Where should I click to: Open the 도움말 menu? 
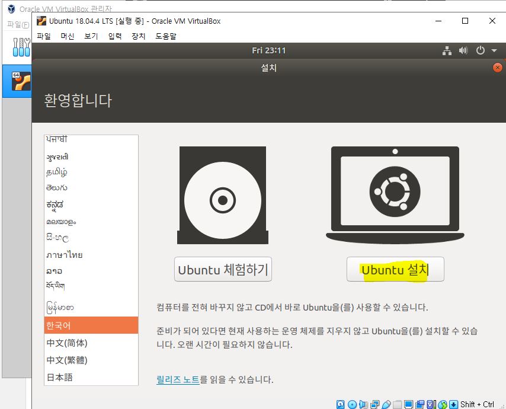166,36
